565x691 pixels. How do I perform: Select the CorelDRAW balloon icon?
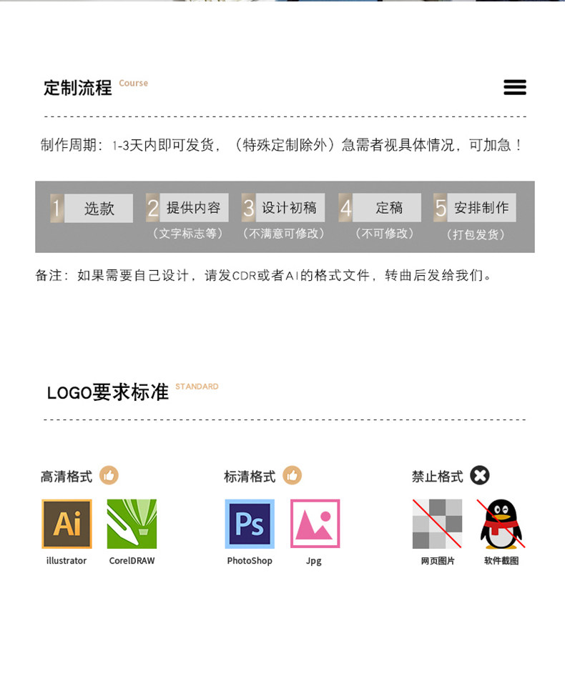click(132, 524)
